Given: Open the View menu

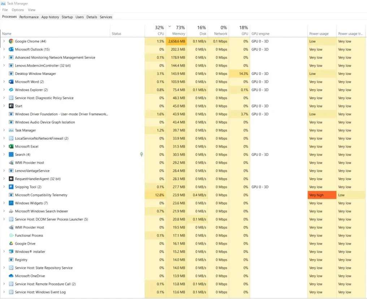Looking at the screenshot, I should (x=31, y=10).
